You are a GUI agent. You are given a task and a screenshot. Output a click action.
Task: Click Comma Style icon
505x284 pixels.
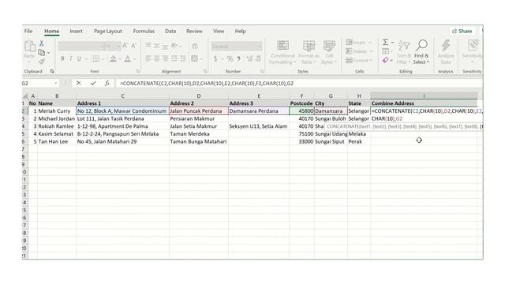click(238, 59)
